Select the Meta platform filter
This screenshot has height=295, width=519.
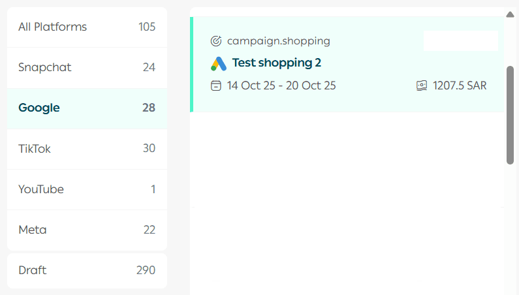tap(87, 230)
